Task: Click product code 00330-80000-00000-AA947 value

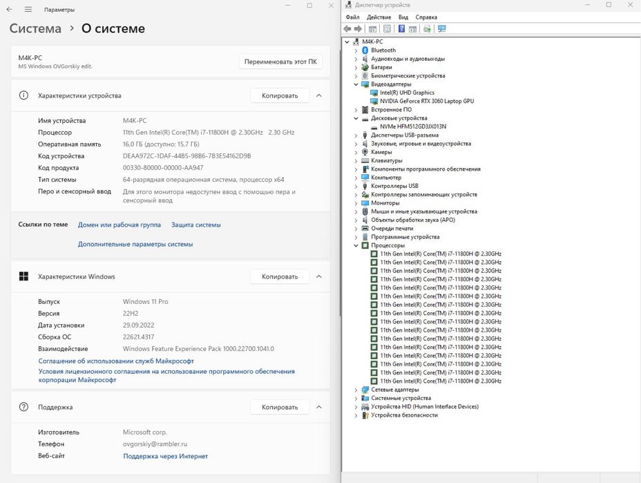Action: [x=163, y=168]
